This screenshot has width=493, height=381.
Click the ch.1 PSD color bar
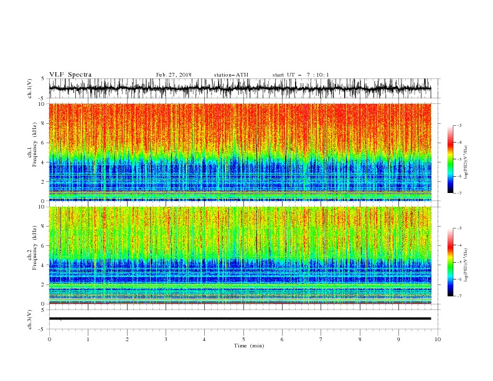tap(451, 159)
